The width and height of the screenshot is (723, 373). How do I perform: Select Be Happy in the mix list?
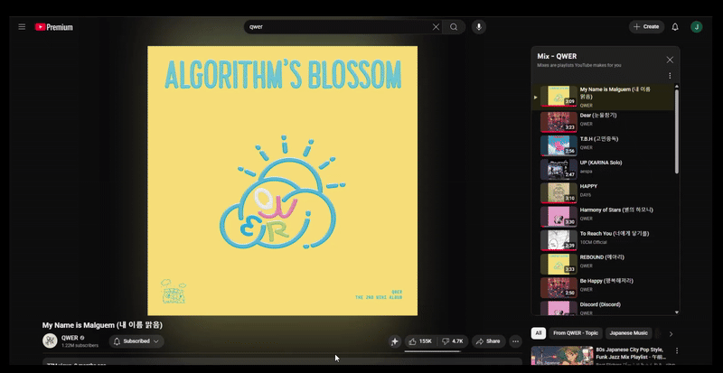pos(603,287)
